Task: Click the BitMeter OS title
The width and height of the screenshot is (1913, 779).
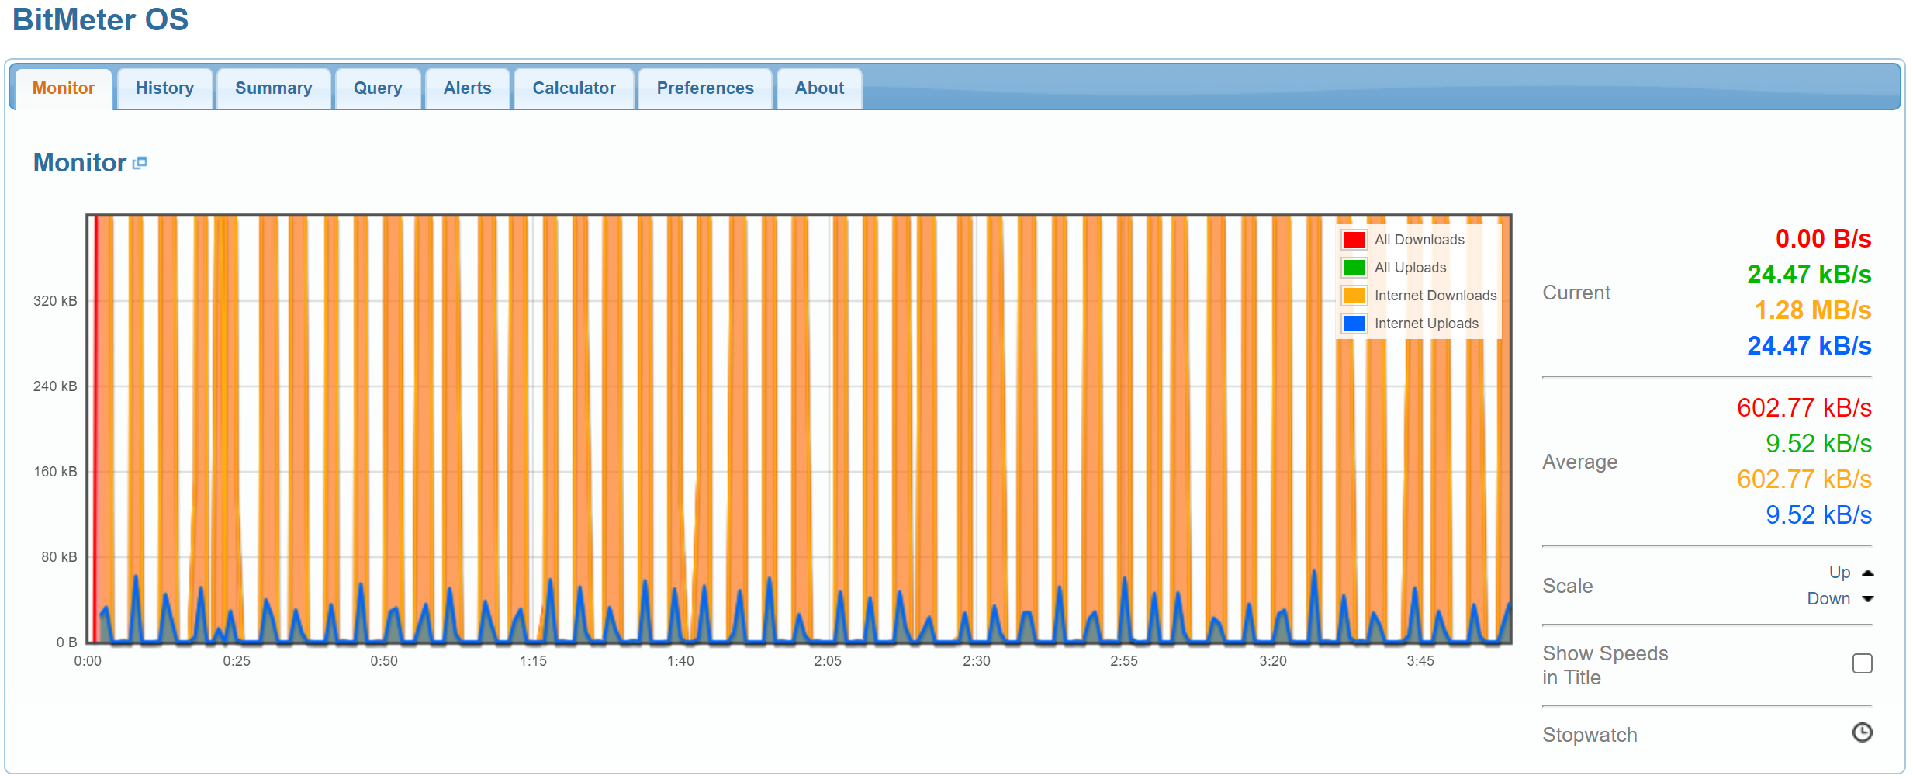Action: [x=100, y=20]
